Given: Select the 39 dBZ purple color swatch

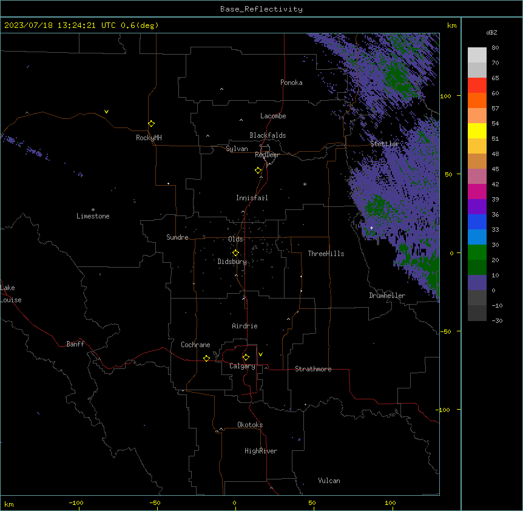Looking at the screenshot, I should [477, 206].
